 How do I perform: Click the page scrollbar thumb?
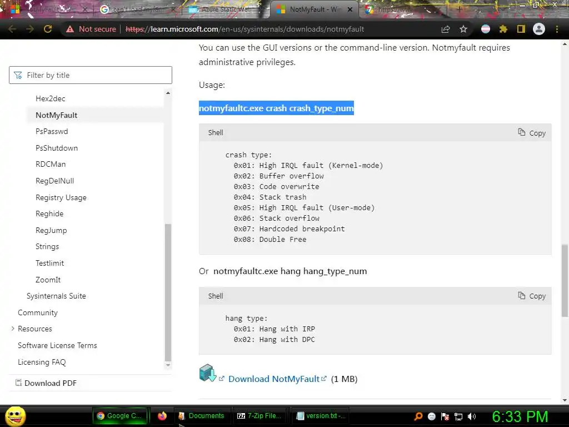coord(565,280)
